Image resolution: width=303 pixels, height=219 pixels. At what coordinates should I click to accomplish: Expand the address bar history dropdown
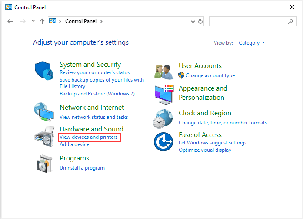(193, 21)
